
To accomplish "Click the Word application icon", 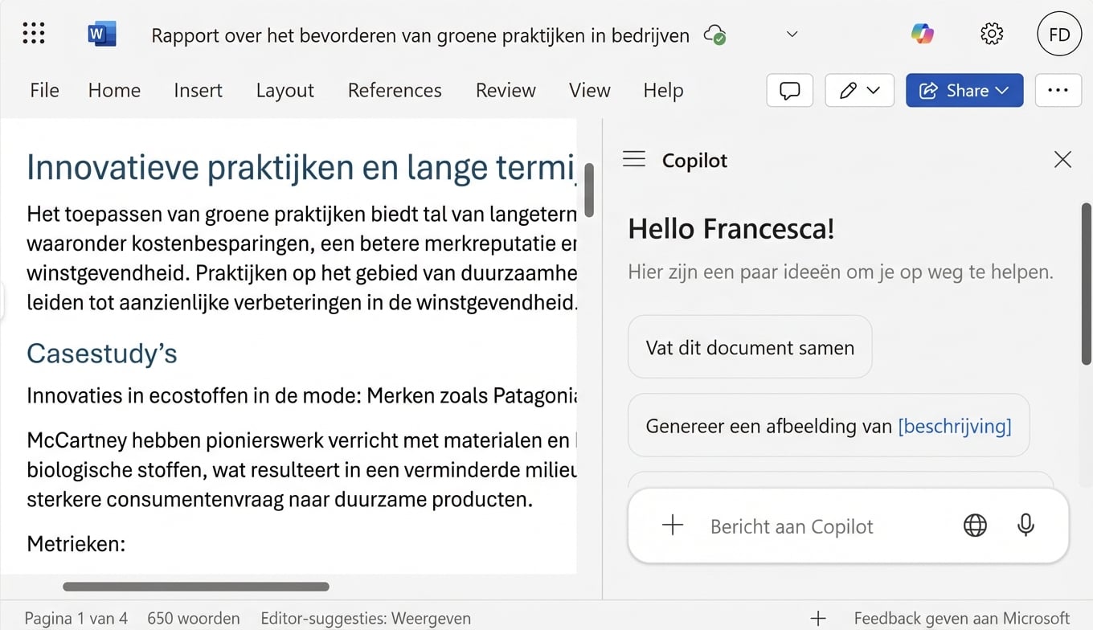I will (x=101, y=33).
